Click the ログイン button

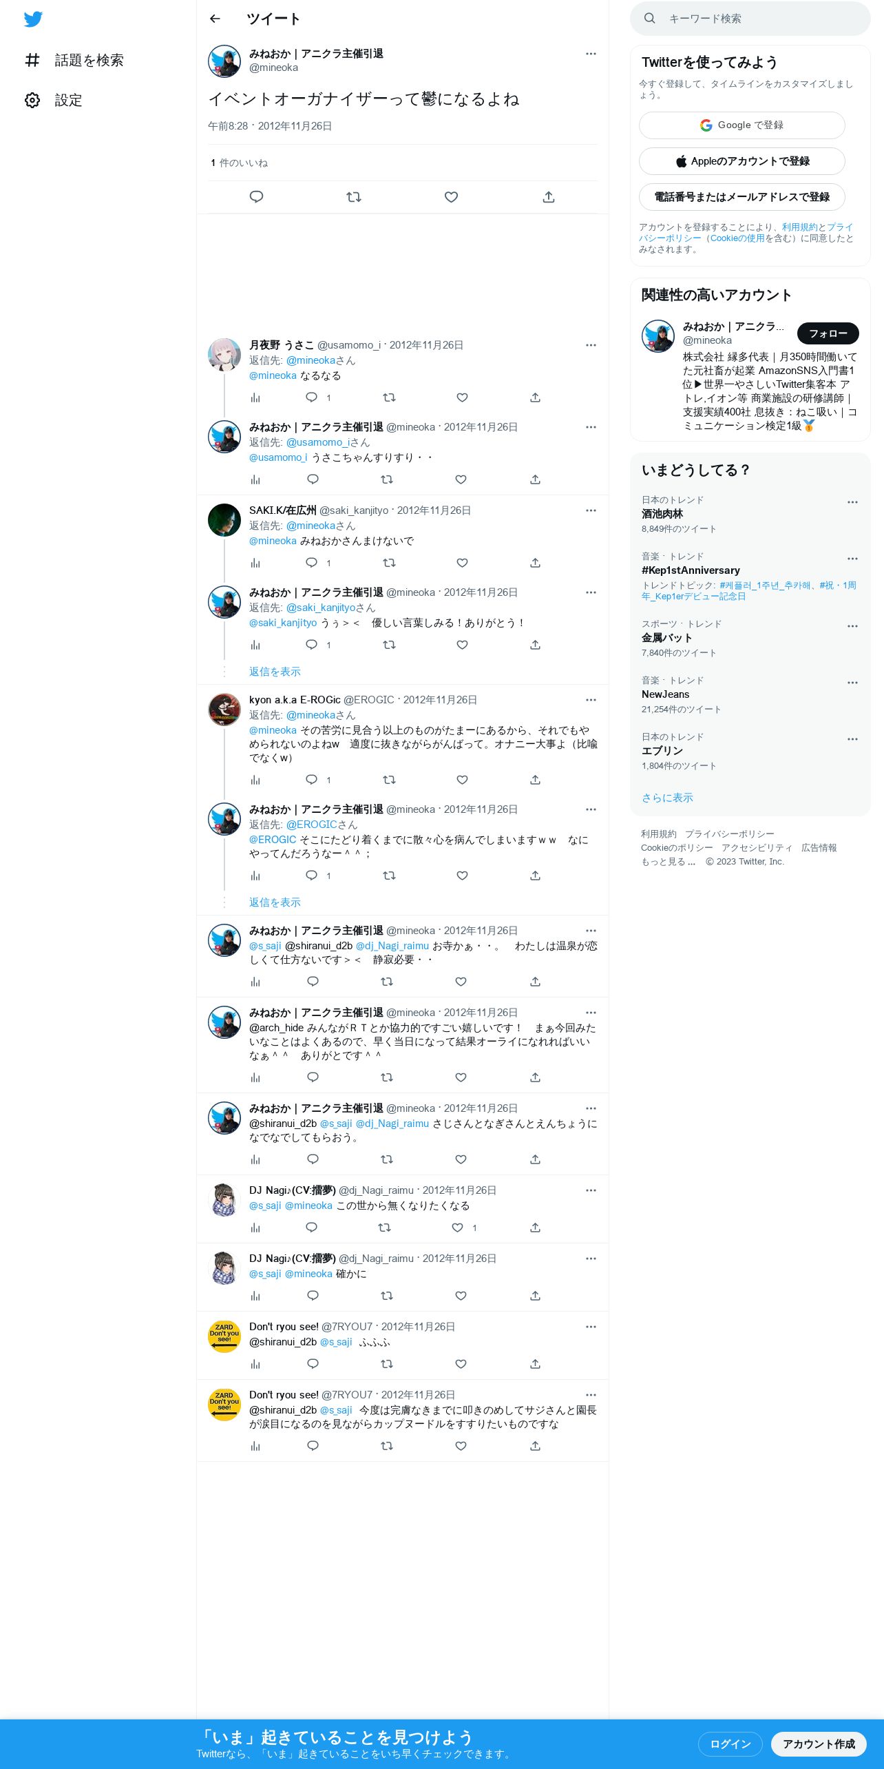[x=730, y=1744]
